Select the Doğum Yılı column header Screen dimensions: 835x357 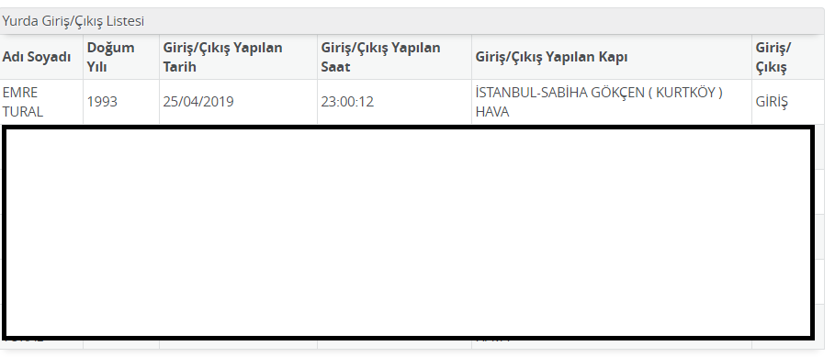[111, 57]
